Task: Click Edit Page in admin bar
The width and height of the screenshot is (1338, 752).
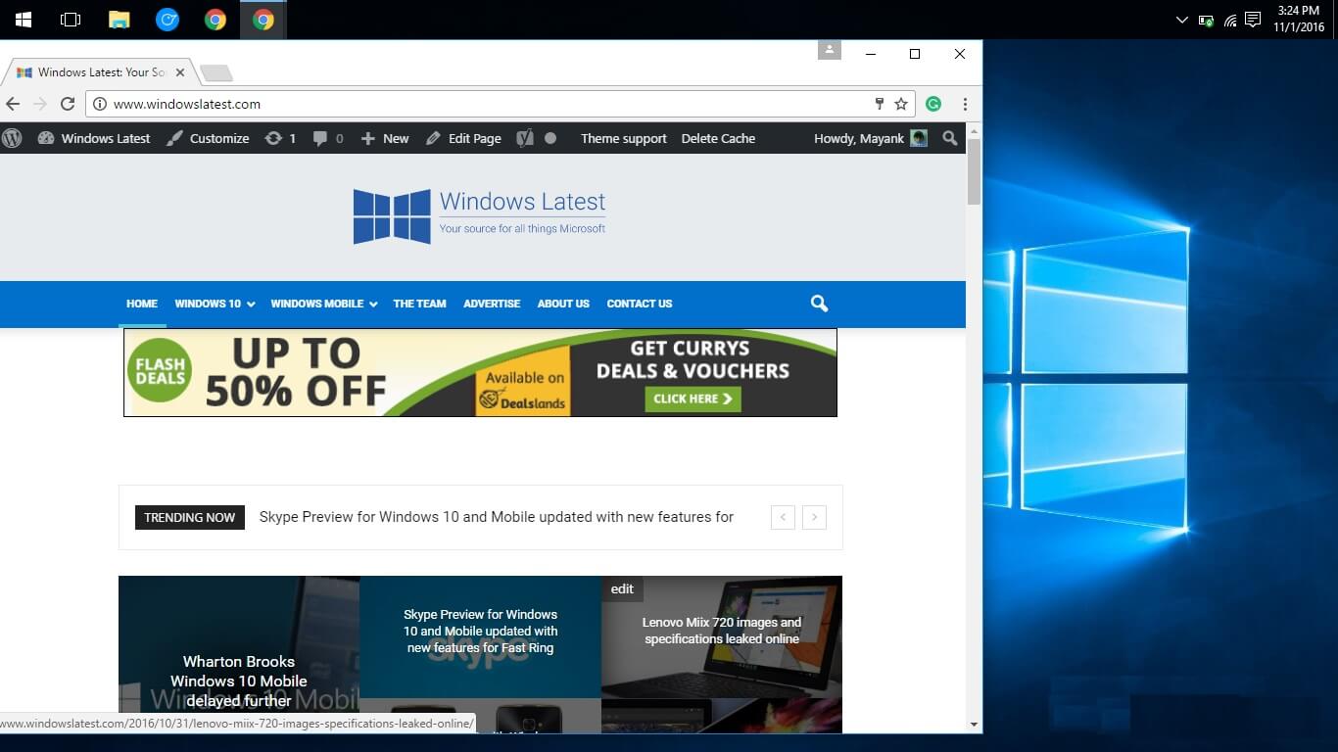Action: click(x=463, y=138)
